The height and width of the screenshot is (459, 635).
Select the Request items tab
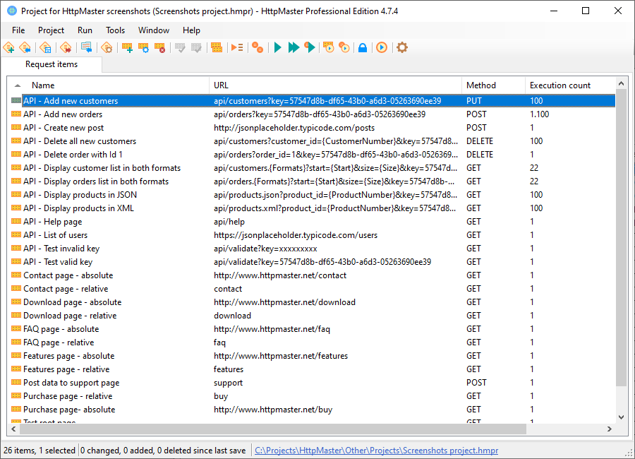[x=52, y=64]
